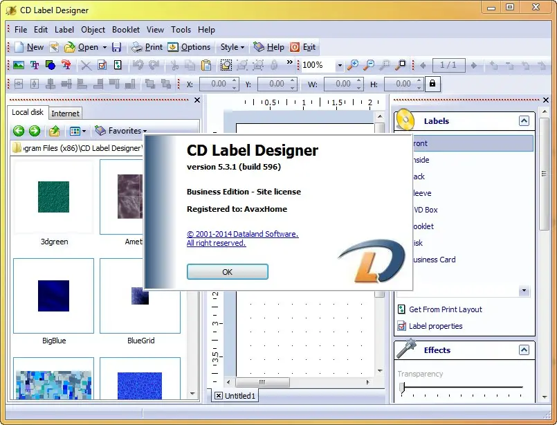The height and width of the screenshot is (425, 557).
Task: Select the insert shape tool icon
Action: point(51,65)
